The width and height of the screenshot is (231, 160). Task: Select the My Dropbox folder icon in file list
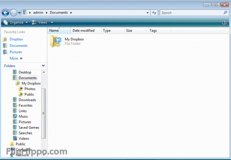point(56,41)
